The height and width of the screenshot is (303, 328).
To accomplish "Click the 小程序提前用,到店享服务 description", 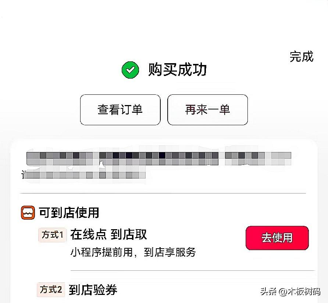I will coord(133,252).
